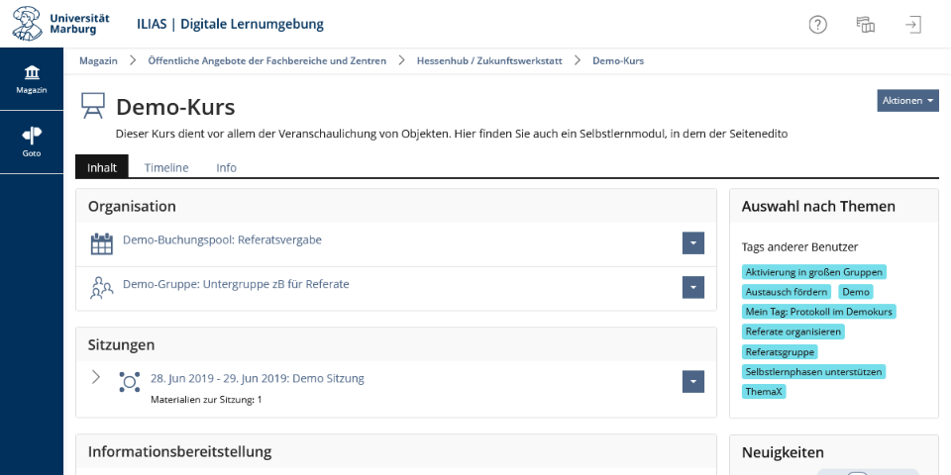Click the Demo Sitzung session icon

pyautogui.click(x=129, y=382)
